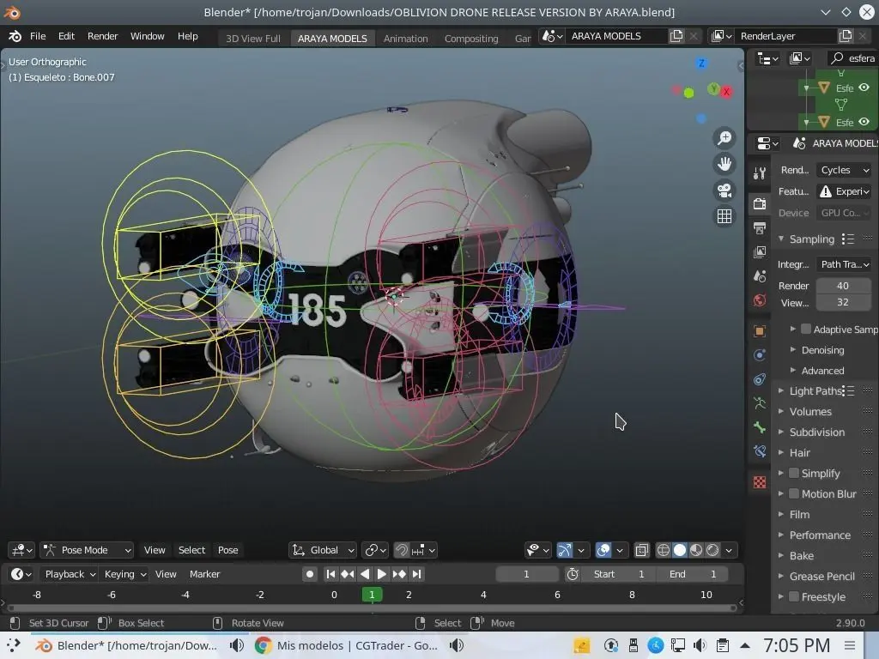Switch to the Animation workspace tab

[405, 39]
